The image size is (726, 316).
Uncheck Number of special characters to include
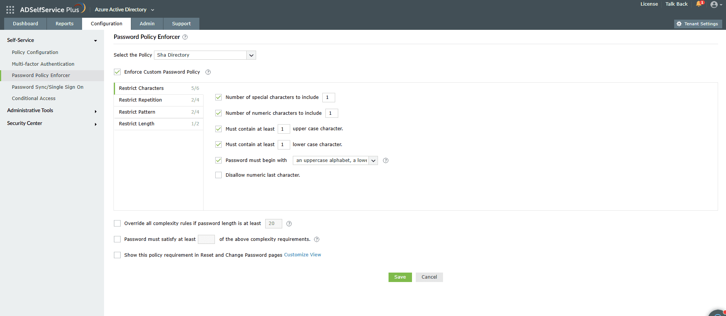click(218, 97)
